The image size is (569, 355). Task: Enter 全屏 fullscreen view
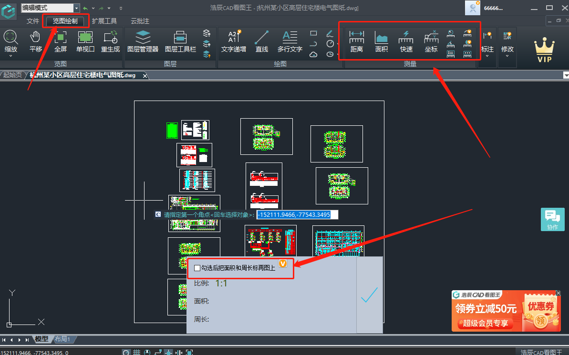(x=61, y=41)
